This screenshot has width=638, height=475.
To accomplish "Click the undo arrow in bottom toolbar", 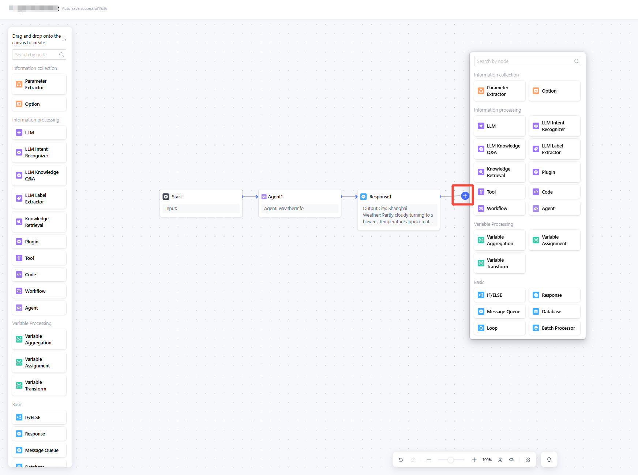I will click(401, 460).
